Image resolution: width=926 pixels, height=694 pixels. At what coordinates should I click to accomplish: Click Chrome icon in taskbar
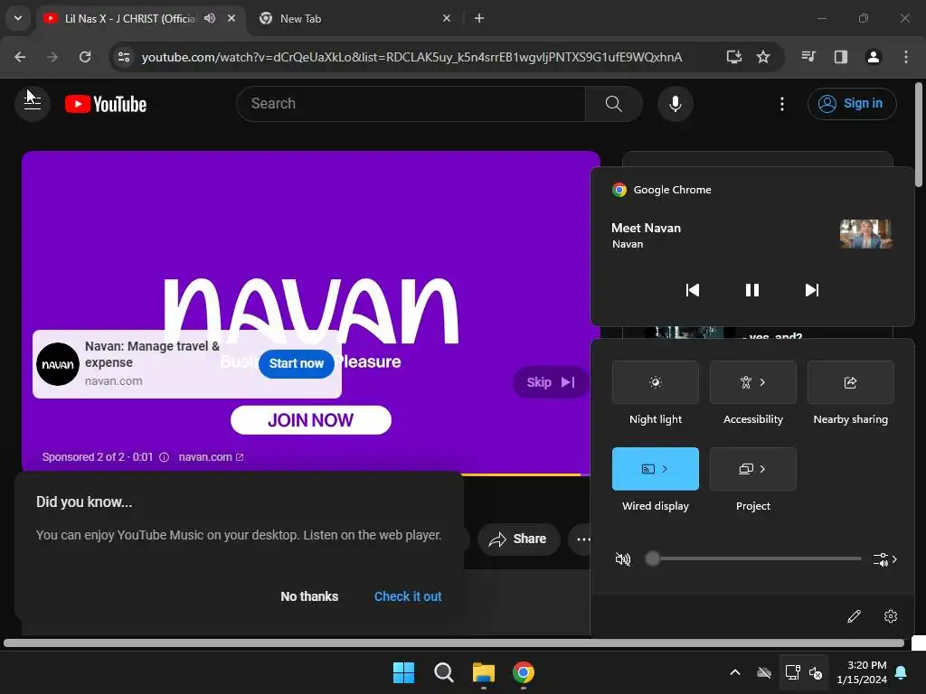[x=524, y=672]
